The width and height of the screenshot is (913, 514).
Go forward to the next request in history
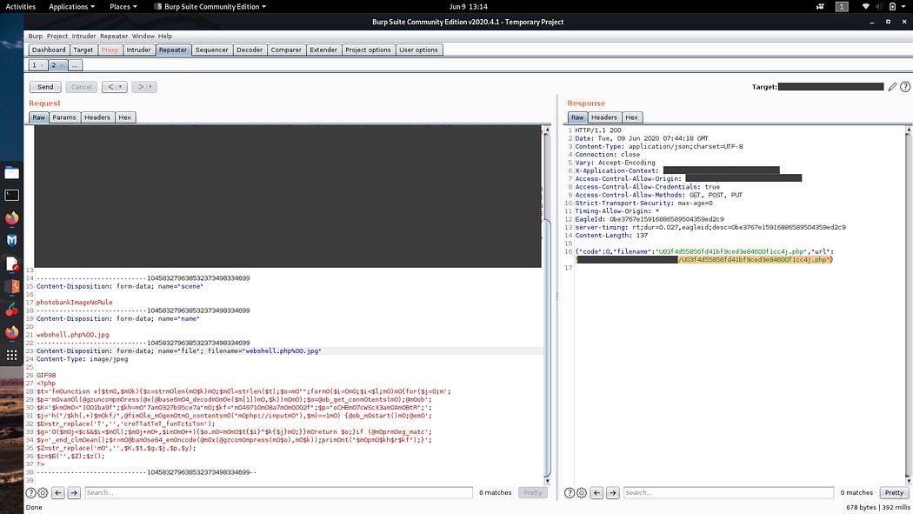(143, 87)
